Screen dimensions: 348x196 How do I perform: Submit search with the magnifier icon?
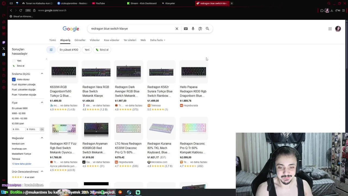(207, 29)
